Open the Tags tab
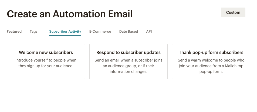Image resolution: width=257 pixels, height=112 pixels. (33, 32)
